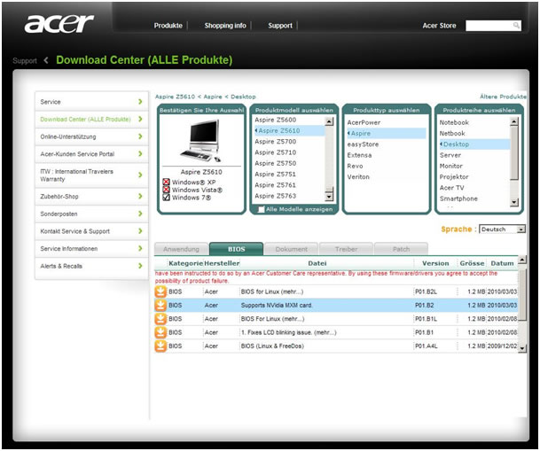
Task: Open the Produkte menu
Action: click(x=168, y=26)
